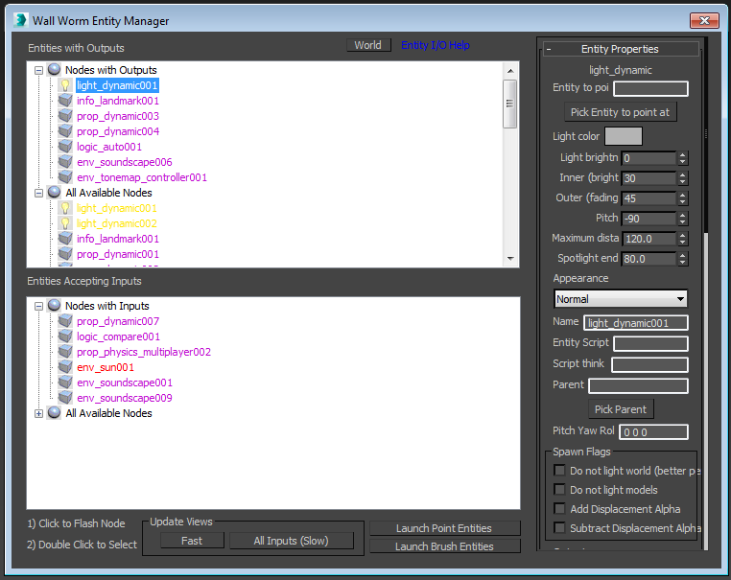Collapse the Nodes with Inputs tree
Viewport: 731px width, 580px height.
point(38,306)
